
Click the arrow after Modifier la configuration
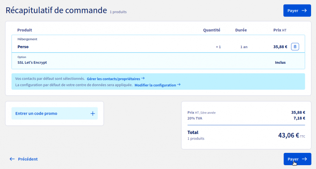pos(179,85)
